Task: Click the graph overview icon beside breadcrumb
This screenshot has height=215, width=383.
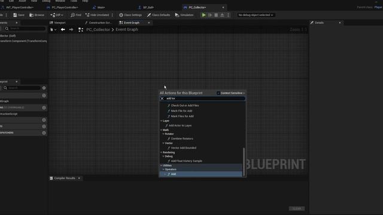Action: click(x=81, y=29)
